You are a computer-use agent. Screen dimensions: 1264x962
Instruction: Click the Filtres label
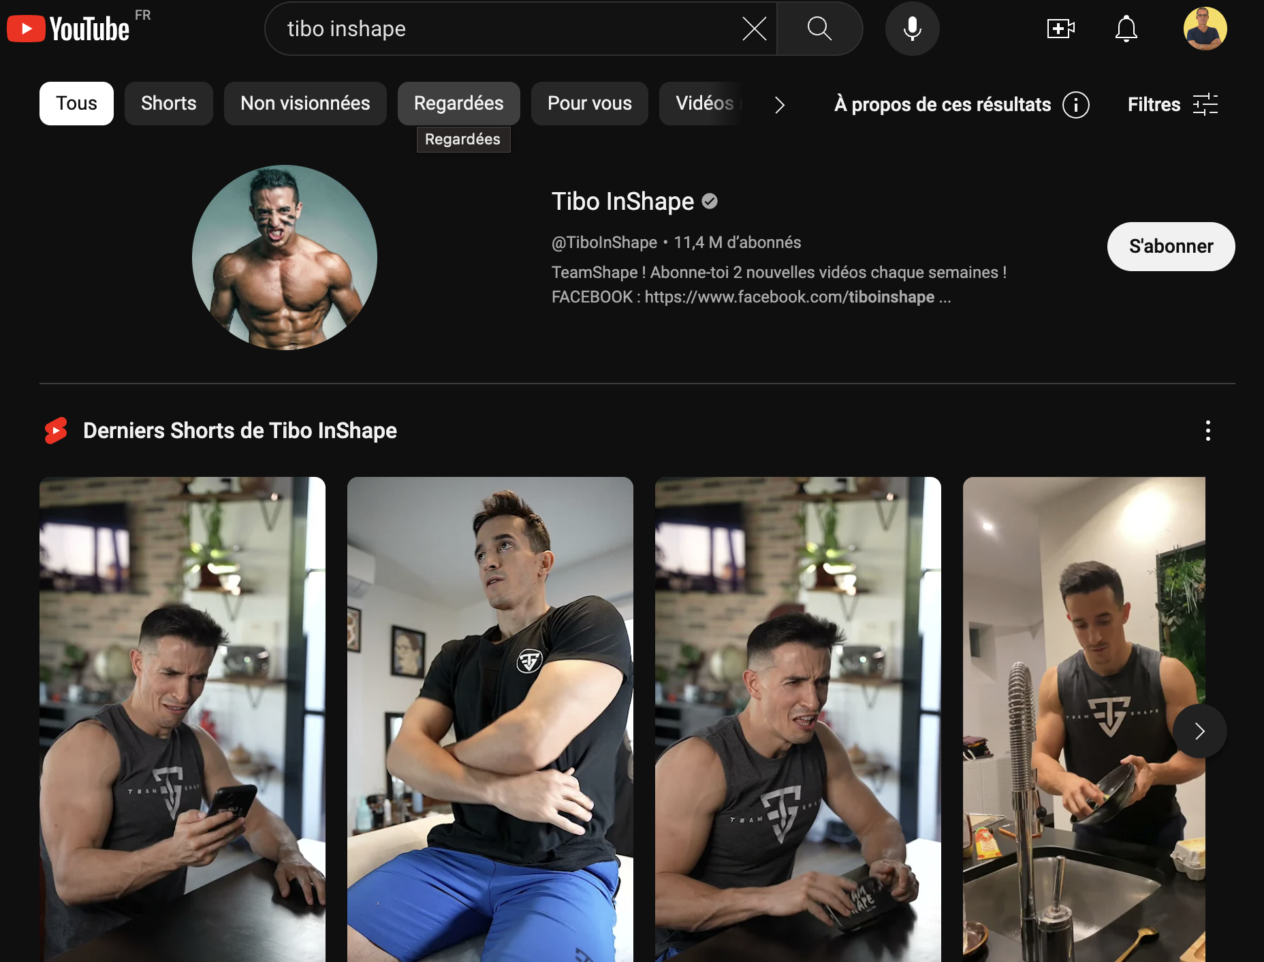click(x=1154, y=105)
